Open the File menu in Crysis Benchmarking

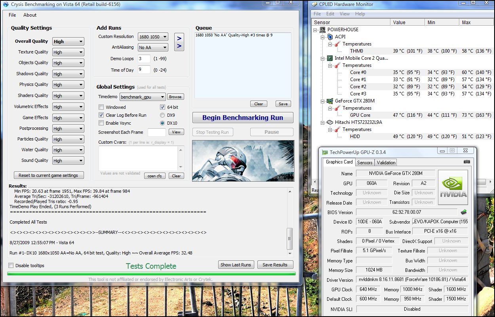12,15
